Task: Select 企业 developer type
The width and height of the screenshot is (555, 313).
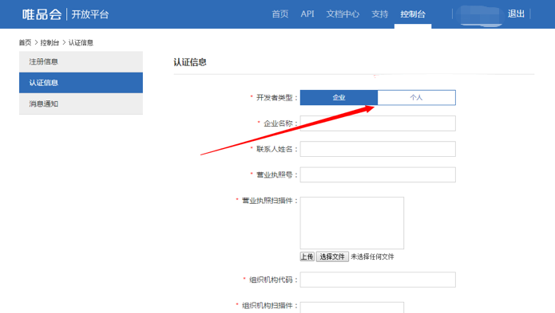Action: coord(339,97)
